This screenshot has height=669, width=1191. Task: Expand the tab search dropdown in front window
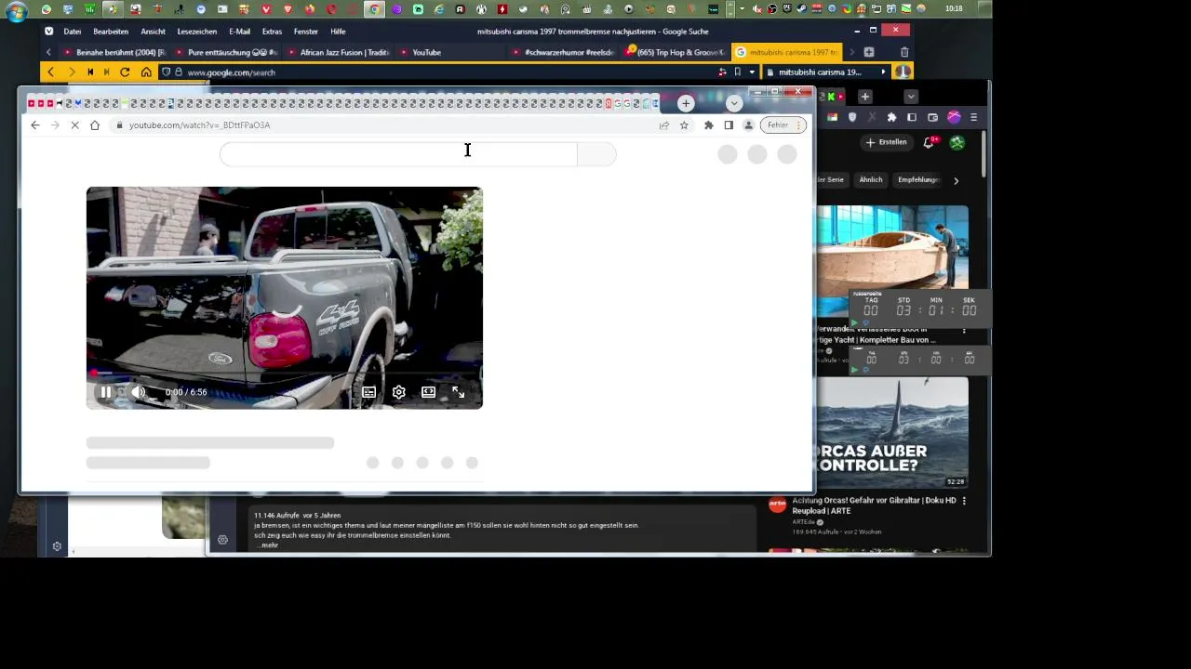point(734,103)
